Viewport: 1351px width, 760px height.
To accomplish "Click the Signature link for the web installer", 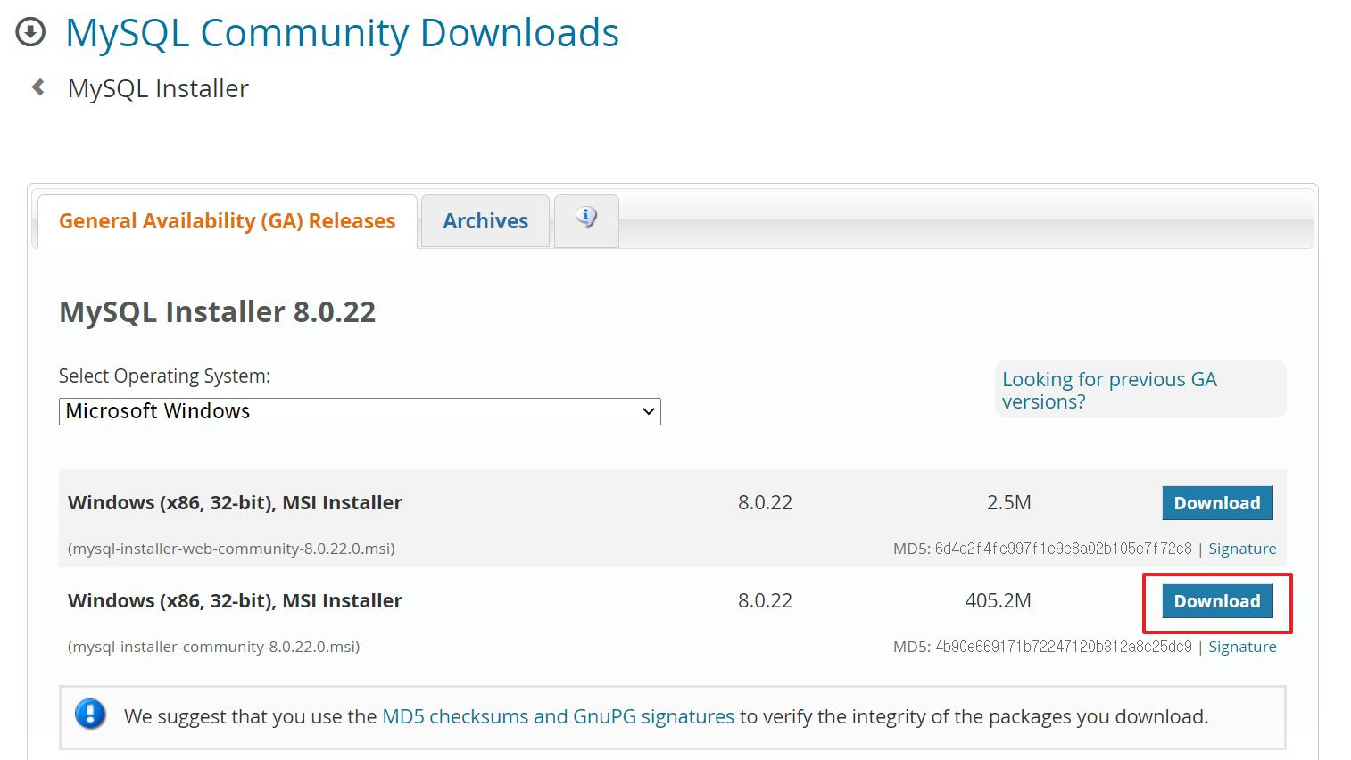I will (1242, 548).
